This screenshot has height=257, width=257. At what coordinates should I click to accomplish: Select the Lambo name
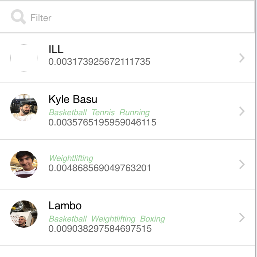click(65, 206)
